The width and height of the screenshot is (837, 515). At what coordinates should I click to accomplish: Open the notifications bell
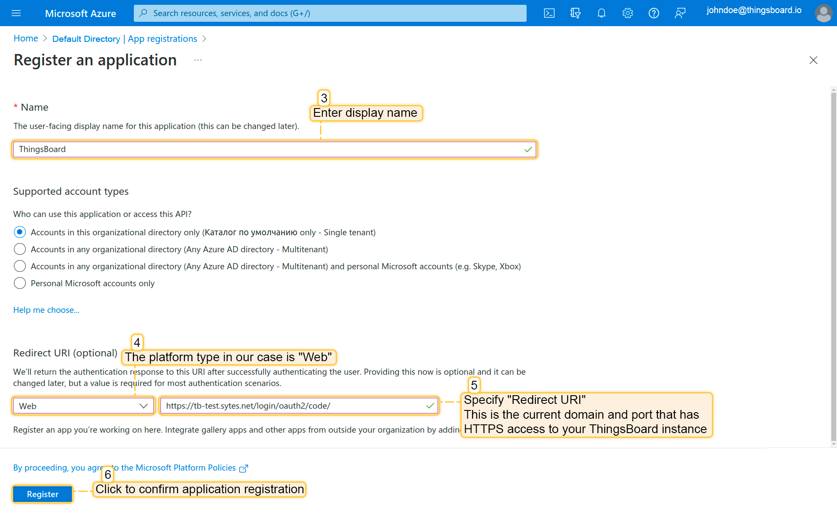point(601,13)
